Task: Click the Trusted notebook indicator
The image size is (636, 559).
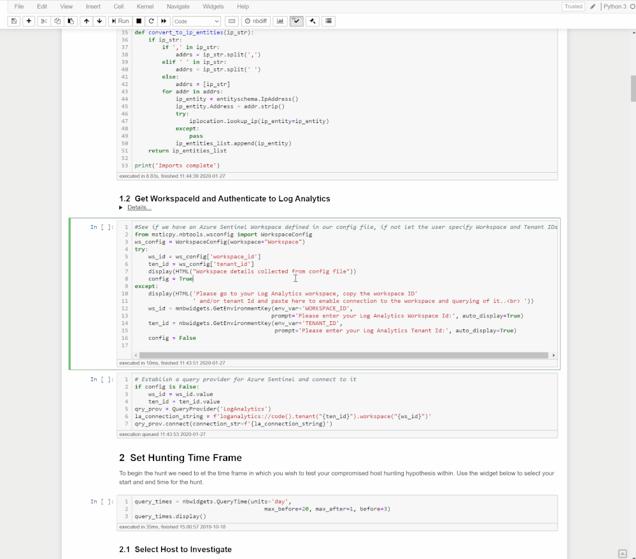Action: [x=573, y=6]
